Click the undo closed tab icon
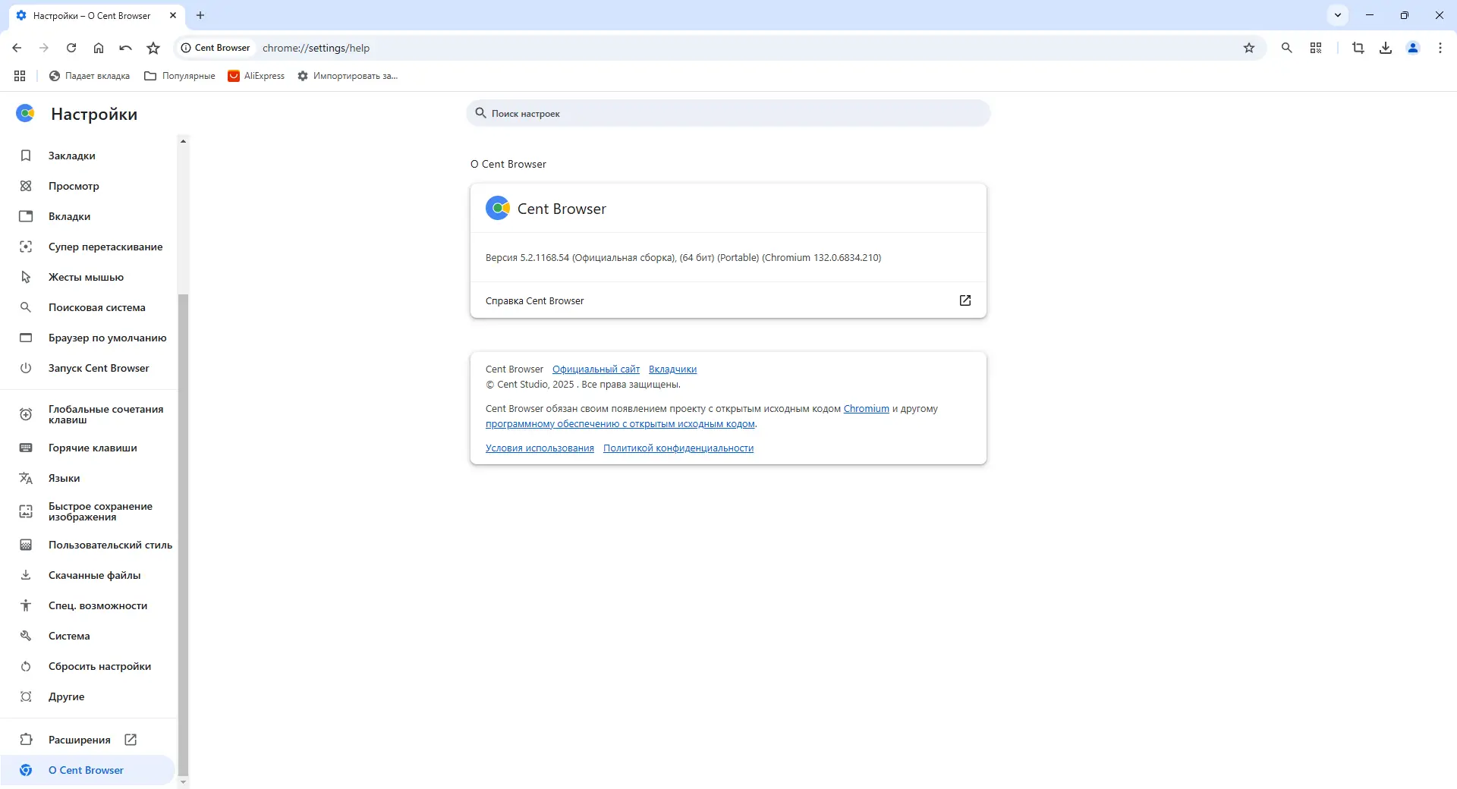 (x=126, y=48)
